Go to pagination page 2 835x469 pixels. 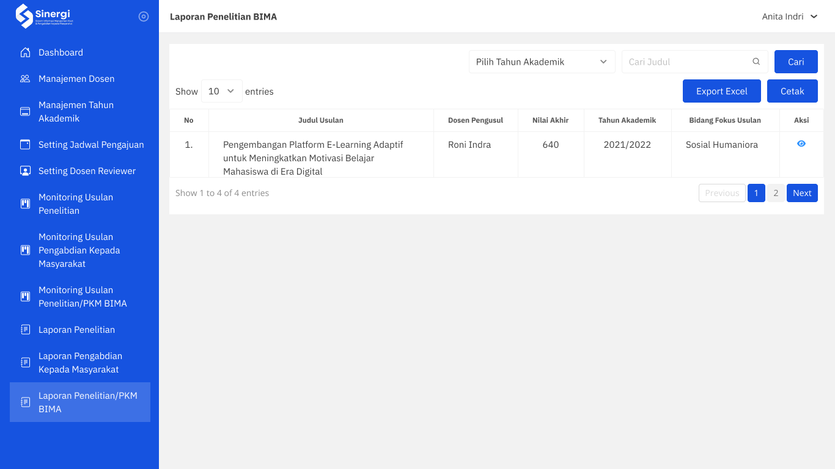coord(776,193)
